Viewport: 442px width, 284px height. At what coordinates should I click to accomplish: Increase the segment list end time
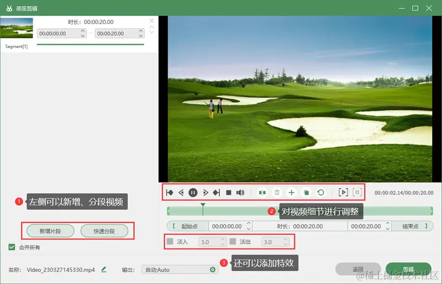(141, 31)
